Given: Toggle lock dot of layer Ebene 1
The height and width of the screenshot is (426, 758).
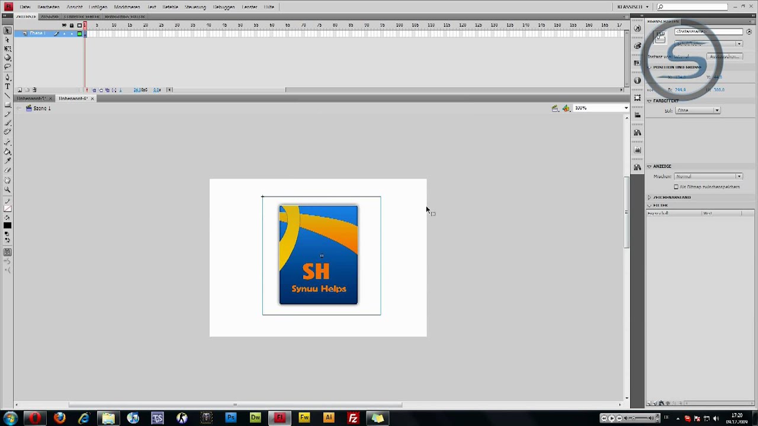Looking at the screenshot, I should click(x=72, y=34).
